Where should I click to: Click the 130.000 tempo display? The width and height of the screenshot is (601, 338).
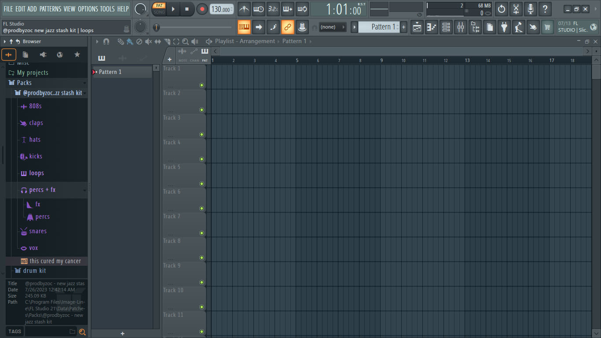[x=221, y=9]
